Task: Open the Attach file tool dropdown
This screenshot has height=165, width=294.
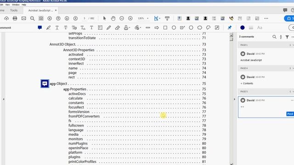Action: click(138, 27)
